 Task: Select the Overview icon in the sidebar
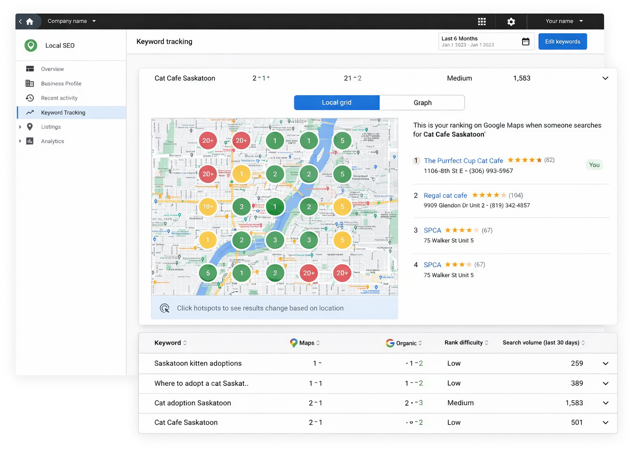[30, 69]
